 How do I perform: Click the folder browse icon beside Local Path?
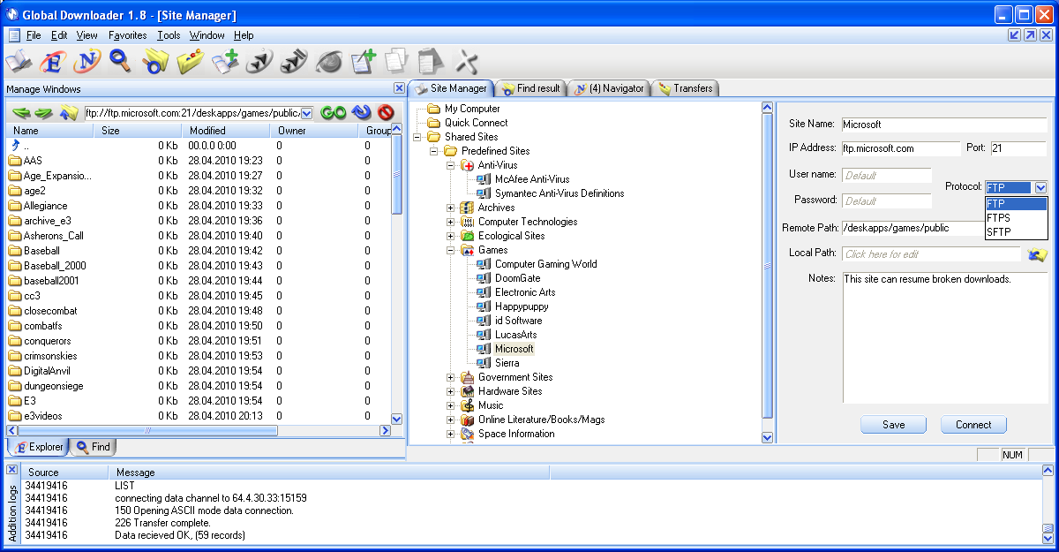point(1039,254)
